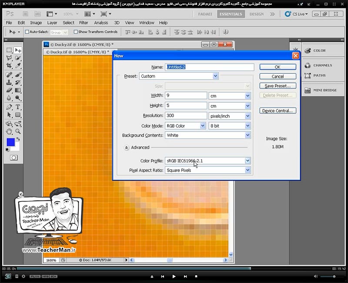The height and width of the screenshot is (283, 348).
Task: Select the Path Selection tool
Action: point(9,115)
